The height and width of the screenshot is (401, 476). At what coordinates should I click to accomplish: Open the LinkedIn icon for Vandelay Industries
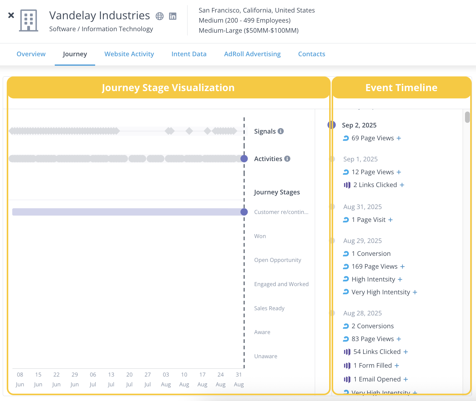click(x=173, y=16)
